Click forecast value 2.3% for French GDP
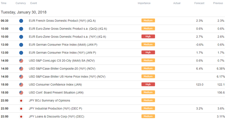The height and width of the screenshot is (121, 225). [200, 21]
